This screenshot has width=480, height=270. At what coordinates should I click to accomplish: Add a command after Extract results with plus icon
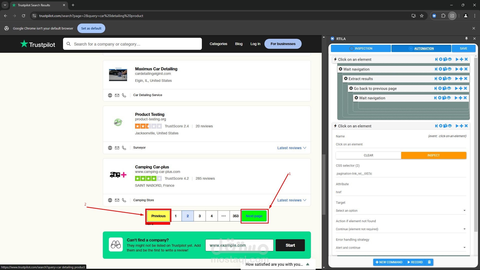[x=461, y=79]
